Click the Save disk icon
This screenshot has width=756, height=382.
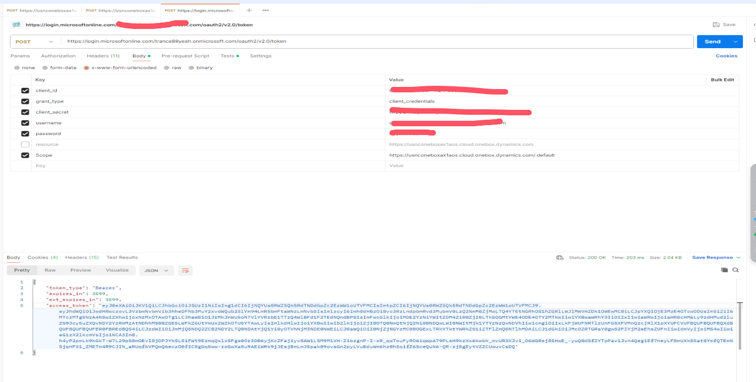click(716, 25)
